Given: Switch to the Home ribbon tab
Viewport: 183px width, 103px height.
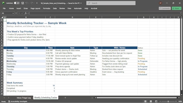Looking at the screenshot, I should point(11,8).
